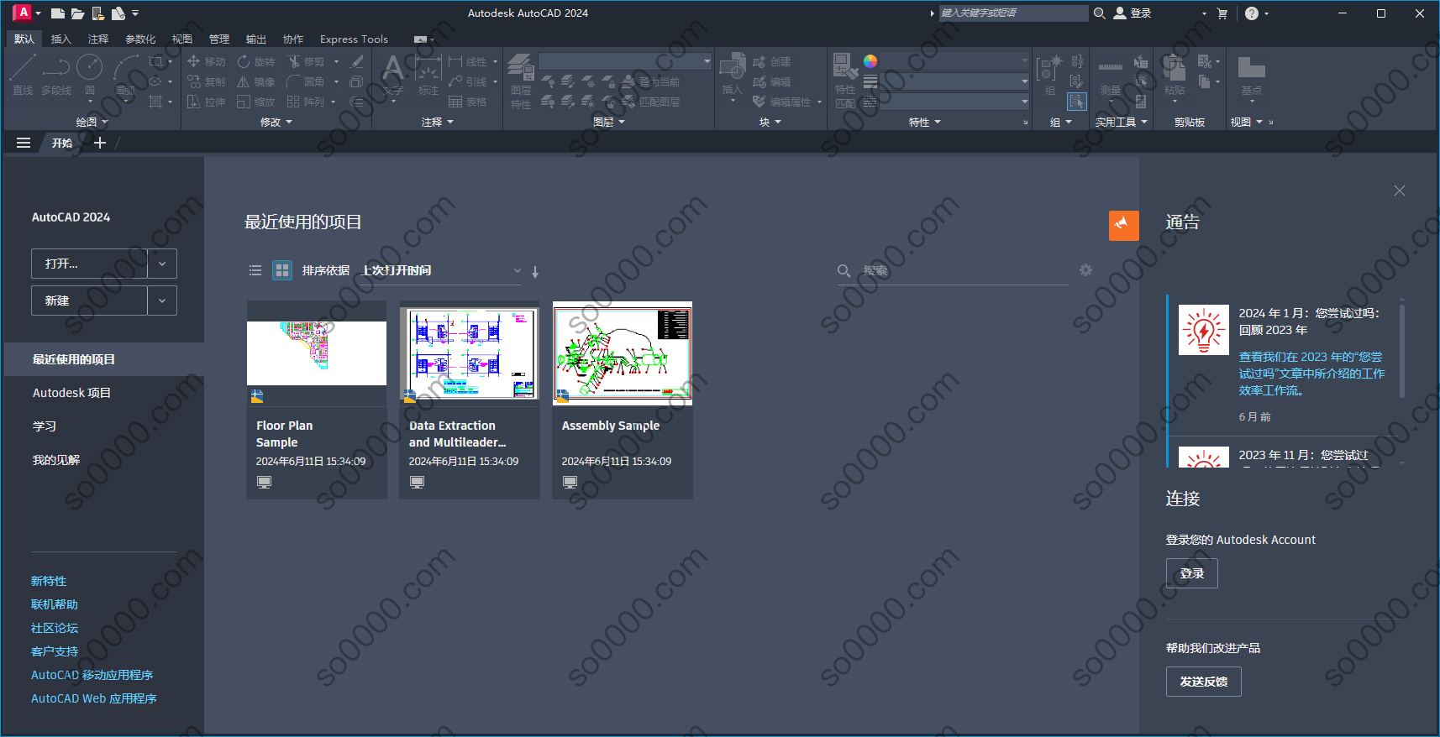Select the Circle (圆) tool icon
This screenshot has height=737, width=1440.
(90, 67)
